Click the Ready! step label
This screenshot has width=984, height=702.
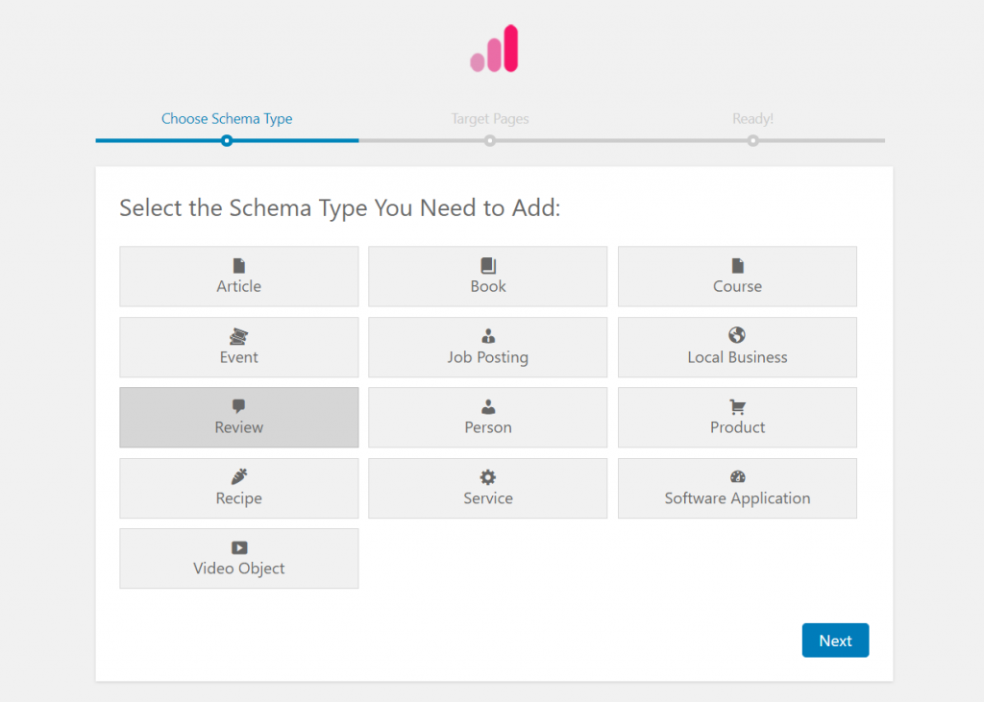752,118
